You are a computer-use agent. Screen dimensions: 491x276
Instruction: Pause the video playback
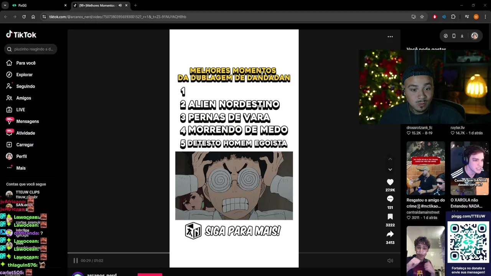76,261
